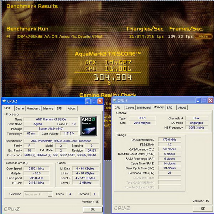
Task: Maximize the left CPU-Z window
Action: pos(94,101)
